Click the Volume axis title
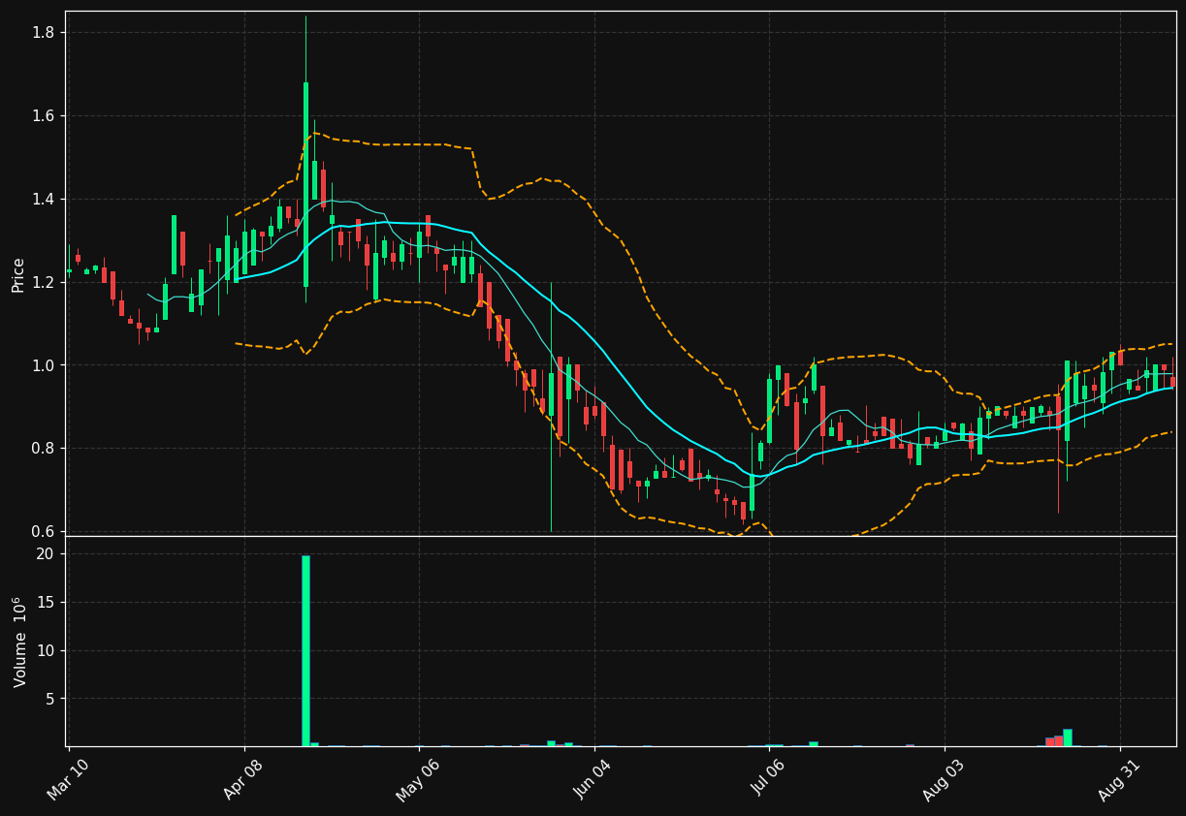Screen dimensions: 1186x816 (20, 642)
